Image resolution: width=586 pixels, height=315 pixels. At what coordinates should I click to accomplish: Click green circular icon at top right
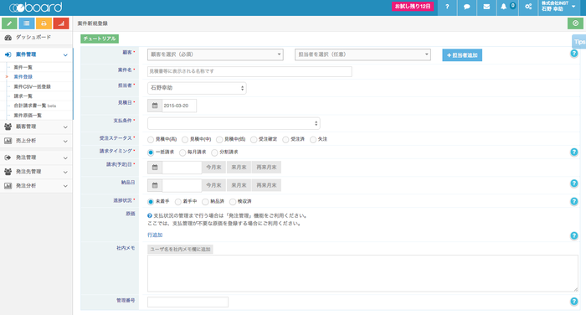point(575,23)
